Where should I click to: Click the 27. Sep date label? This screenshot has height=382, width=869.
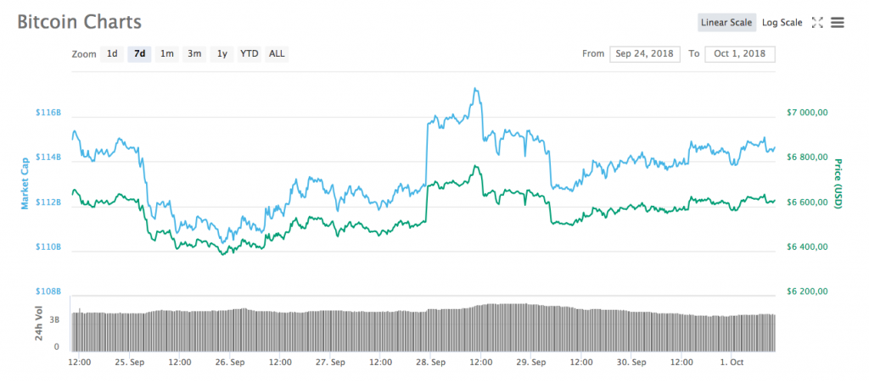click(330, 363)
